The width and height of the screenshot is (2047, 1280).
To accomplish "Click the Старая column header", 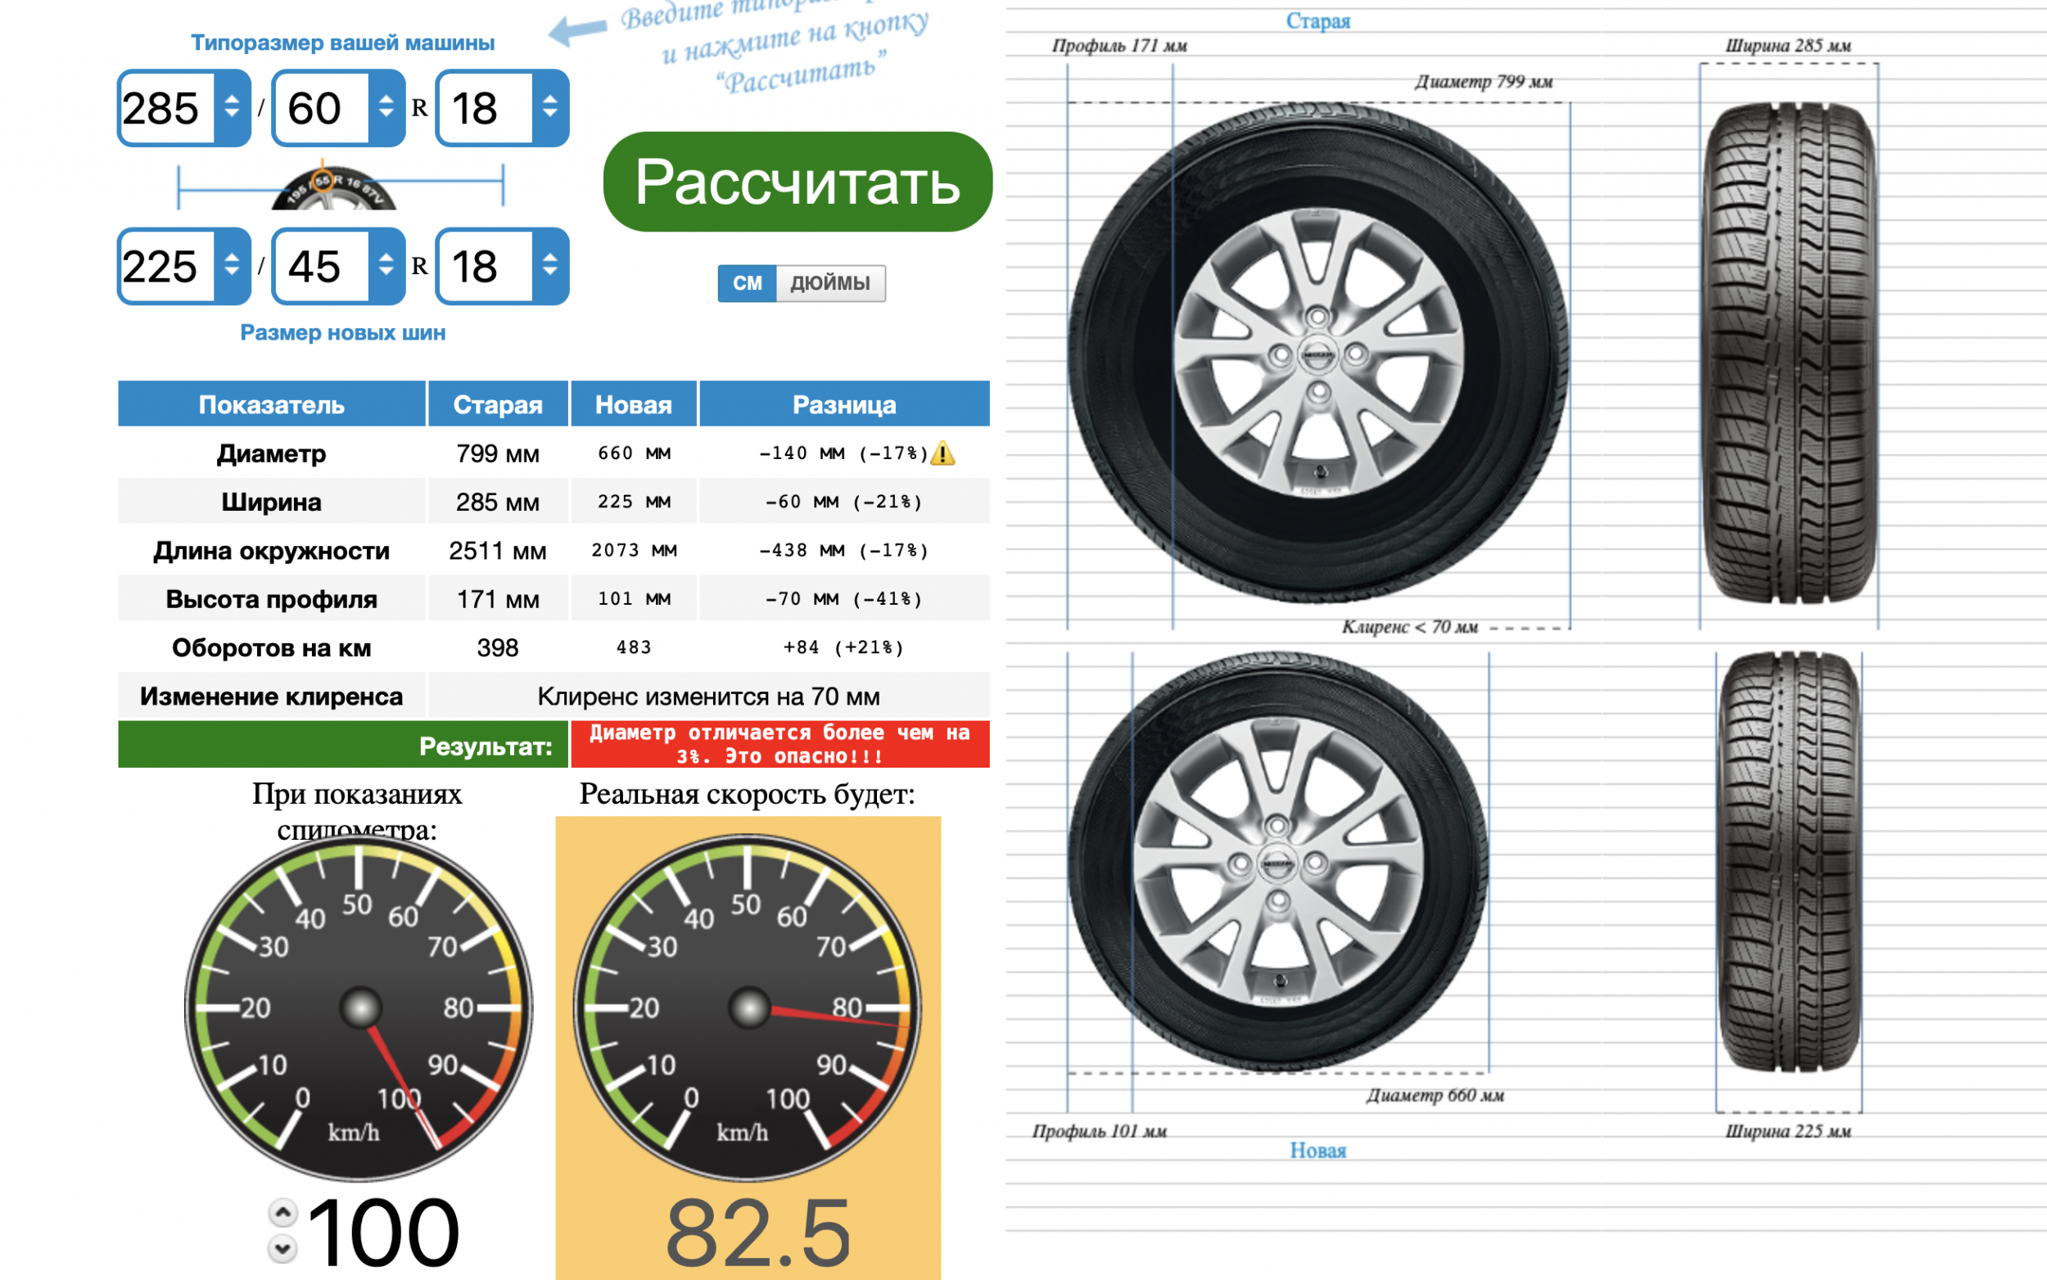I will tap(497, 403).
